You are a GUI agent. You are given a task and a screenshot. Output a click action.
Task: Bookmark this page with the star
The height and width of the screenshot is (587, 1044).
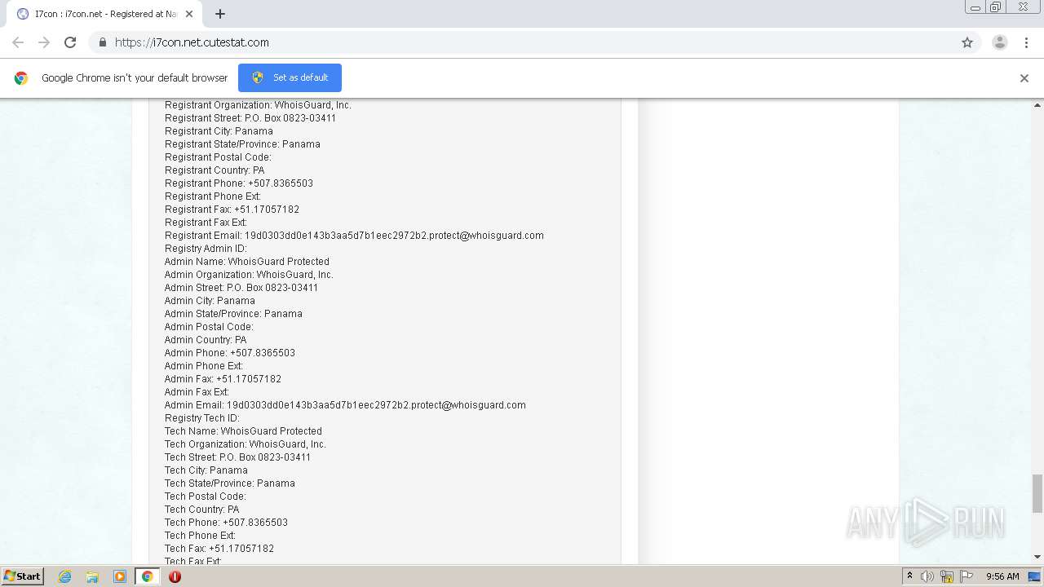(967, 42)
